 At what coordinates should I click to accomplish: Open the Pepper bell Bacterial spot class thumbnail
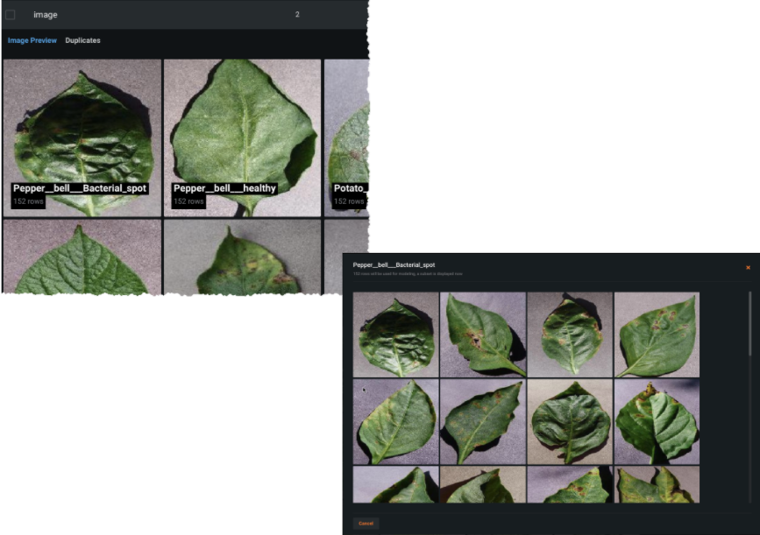pyautogui.click(x=82, y=137)
